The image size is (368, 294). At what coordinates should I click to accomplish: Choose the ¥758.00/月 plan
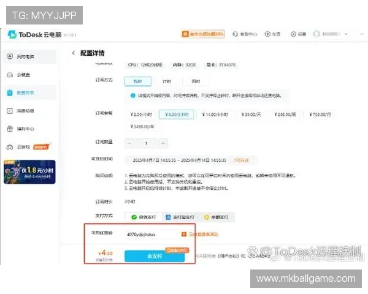(x=320, y=115)
